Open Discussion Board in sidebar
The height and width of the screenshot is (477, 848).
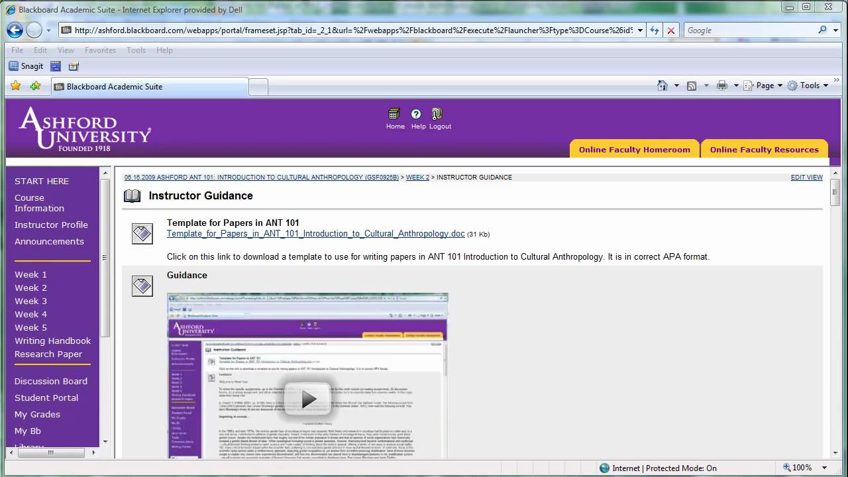coord(51,381)
